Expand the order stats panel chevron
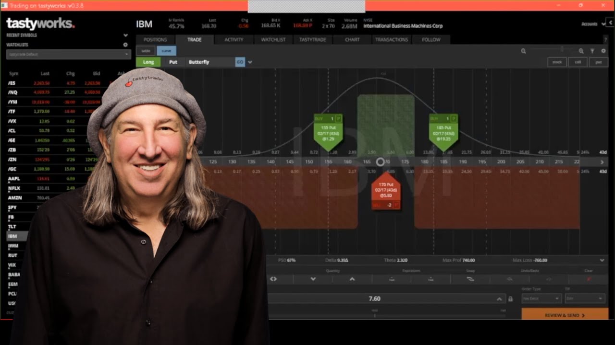The width and height of the screenshot is (615, 345). pos(602,260)
